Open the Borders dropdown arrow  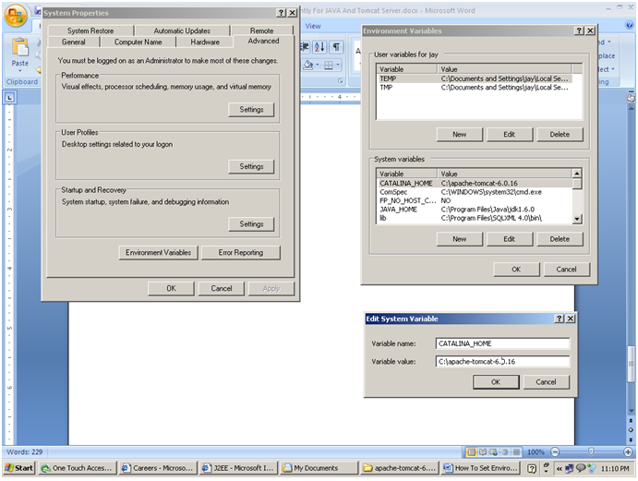coord(338,66)
